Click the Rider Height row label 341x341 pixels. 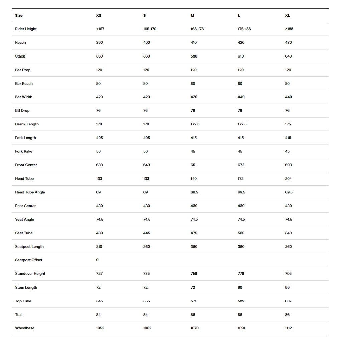point(26,29)
